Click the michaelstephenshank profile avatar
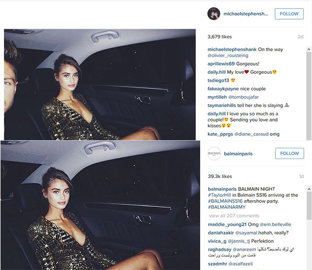The width and height of the screenshot is (312, 270). click(x=214, y=14)
